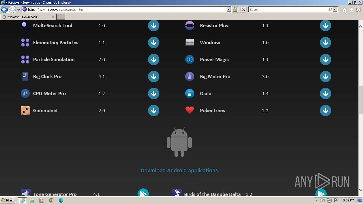Open the Home page button
363x204 pixels.
[344, 10]
